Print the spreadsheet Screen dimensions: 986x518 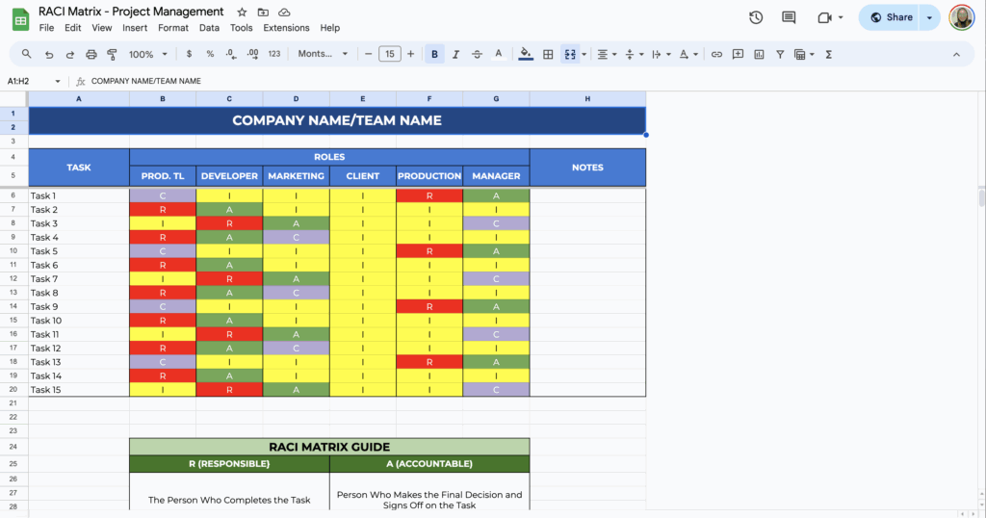(91, 55)
